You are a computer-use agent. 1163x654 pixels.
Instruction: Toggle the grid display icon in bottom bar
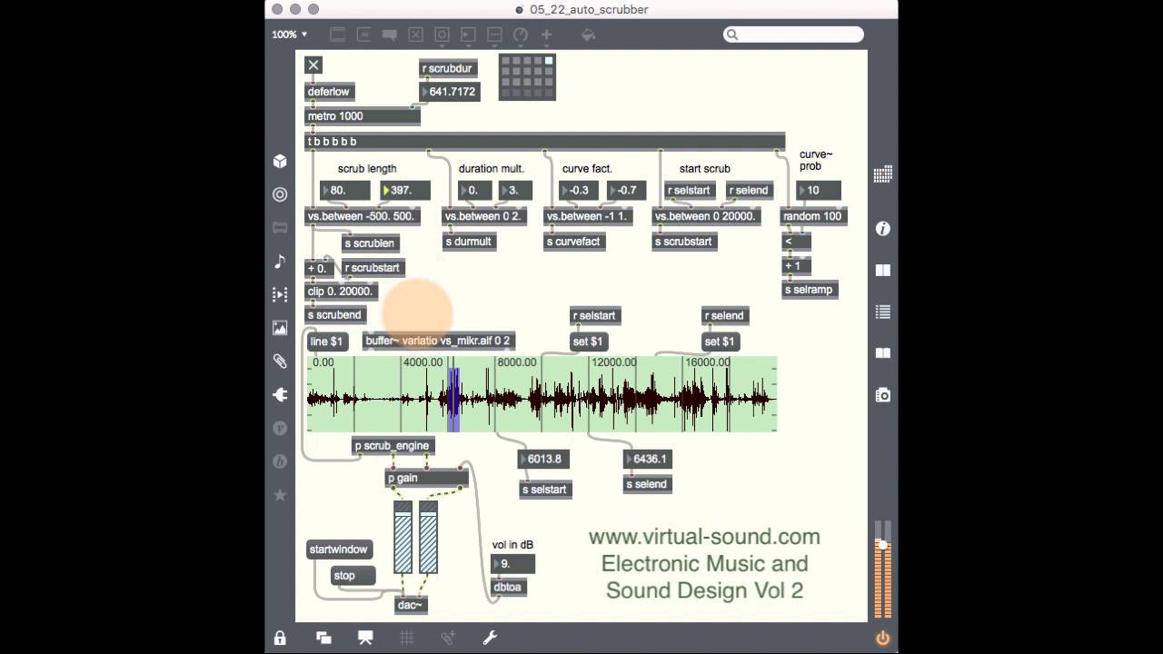click(x=406, y=638)
